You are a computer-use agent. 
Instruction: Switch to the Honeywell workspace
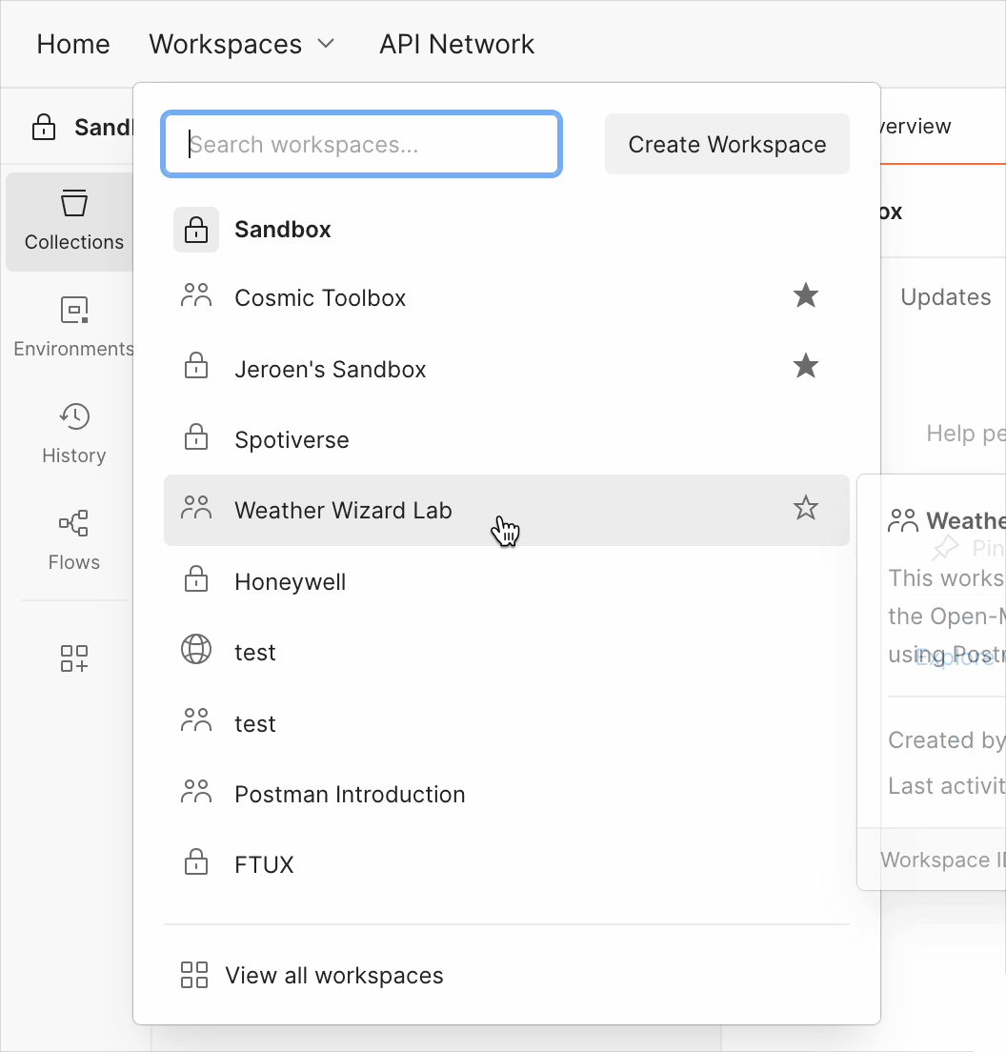pos(290,582)
